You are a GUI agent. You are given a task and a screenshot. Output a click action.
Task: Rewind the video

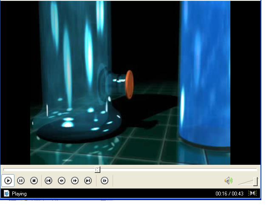point(62,181)
